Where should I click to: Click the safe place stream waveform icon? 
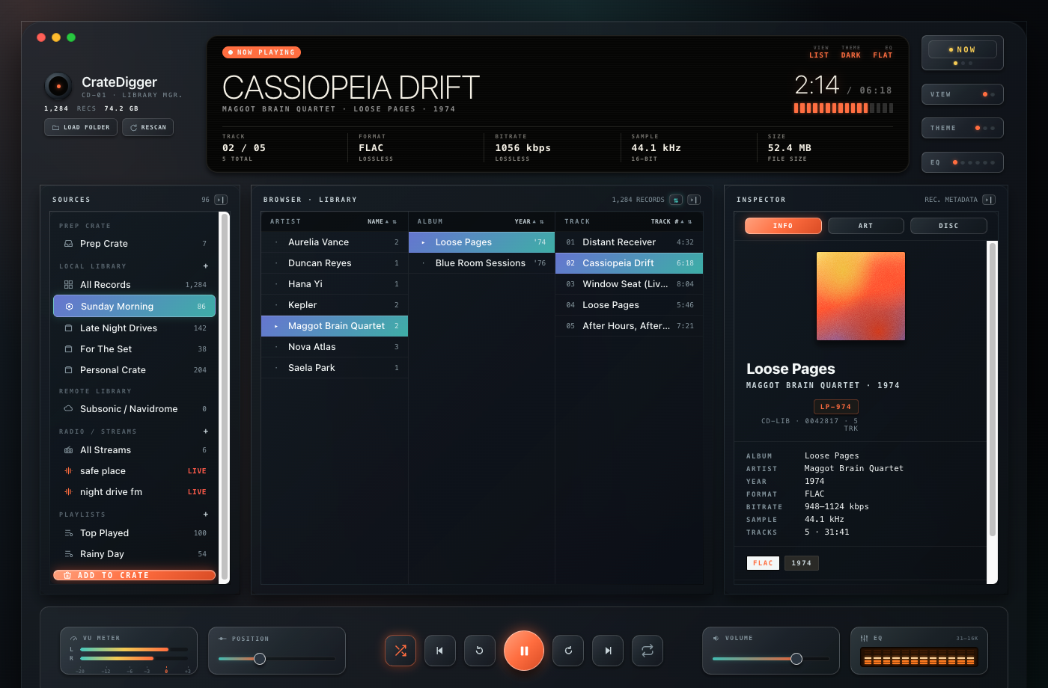coord(68,471)
